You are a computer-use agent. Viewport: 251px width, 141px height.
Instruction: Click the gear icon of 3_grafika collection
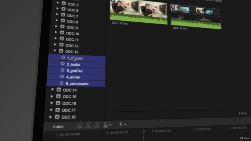coord(62,70)
